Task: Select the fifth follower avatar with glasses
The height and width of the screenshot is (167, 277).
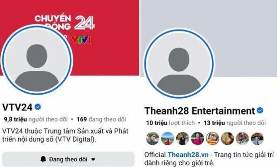Action: (x=213, y=138)
